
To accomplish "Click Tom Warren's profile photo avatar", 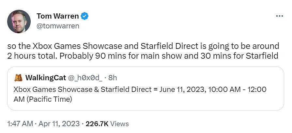I will (19, 21).
